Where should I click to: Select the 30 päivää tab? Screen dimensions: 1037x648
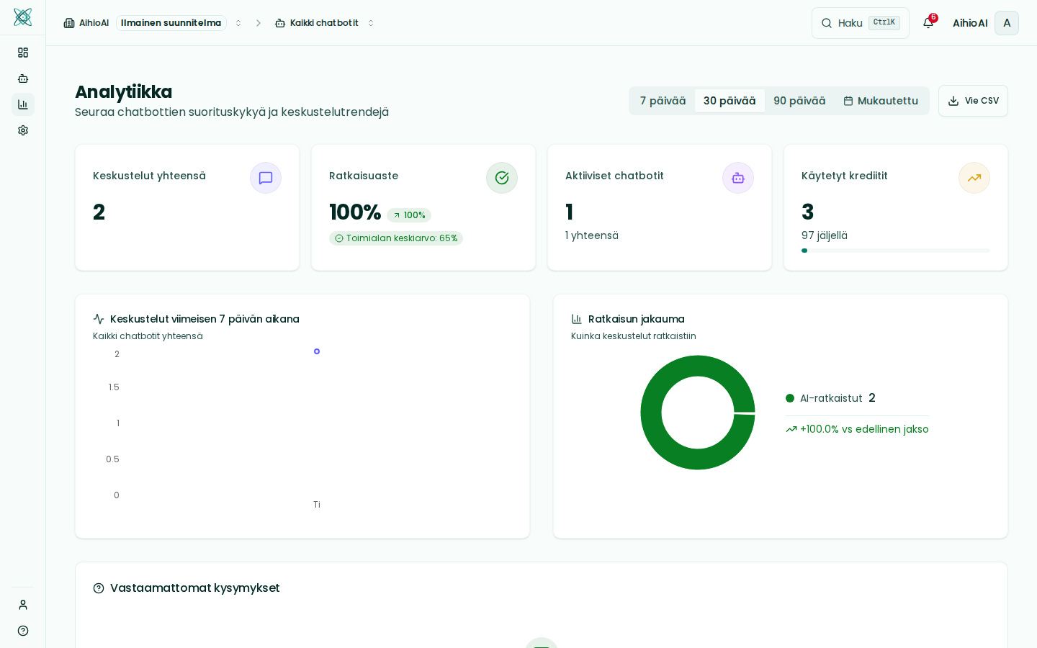[x=730, y=101]
